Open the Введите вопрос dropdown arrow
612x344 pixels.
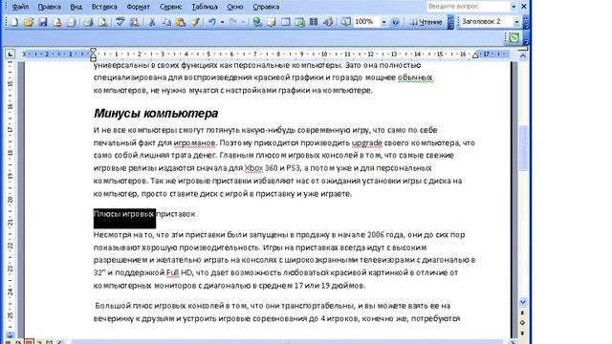click(x=514, y=7)
